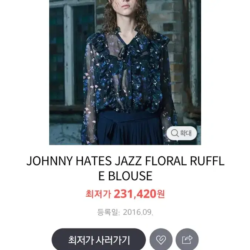Image resolution: width=250 pixels, height=250 pixels.
Task: Click the 최저가 사러가기 button
Action: (99, 240)
